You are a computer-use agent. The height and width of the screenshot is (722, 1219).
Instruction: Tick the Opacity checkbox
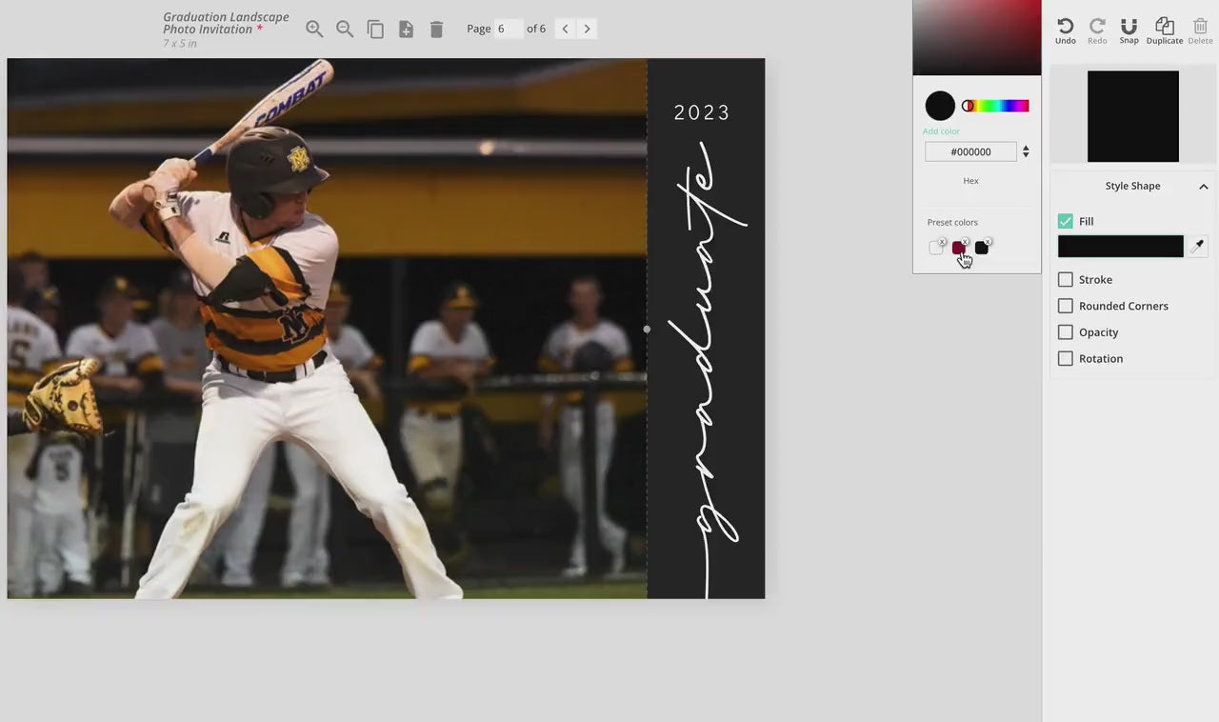pos(1066,332)
